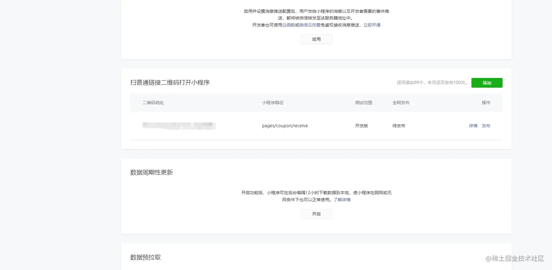Screen dimensions: 552x270
Task: Click the 启用 button for message push
Action: [316, 39]
